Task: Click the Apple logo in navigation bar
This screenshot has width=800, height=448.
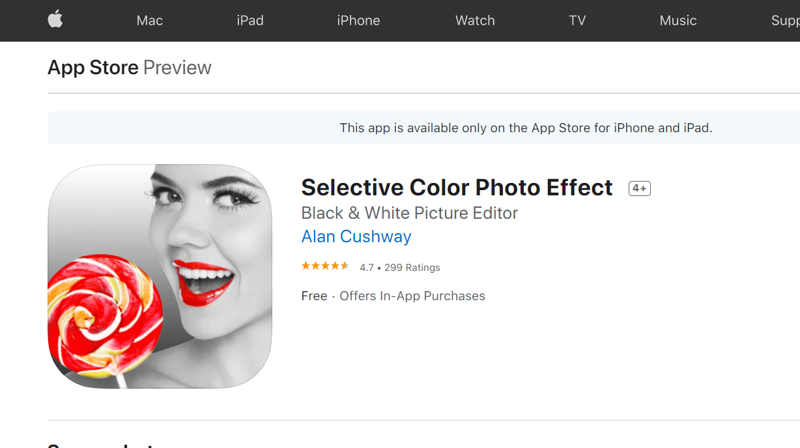Action: tap(55, 20)
